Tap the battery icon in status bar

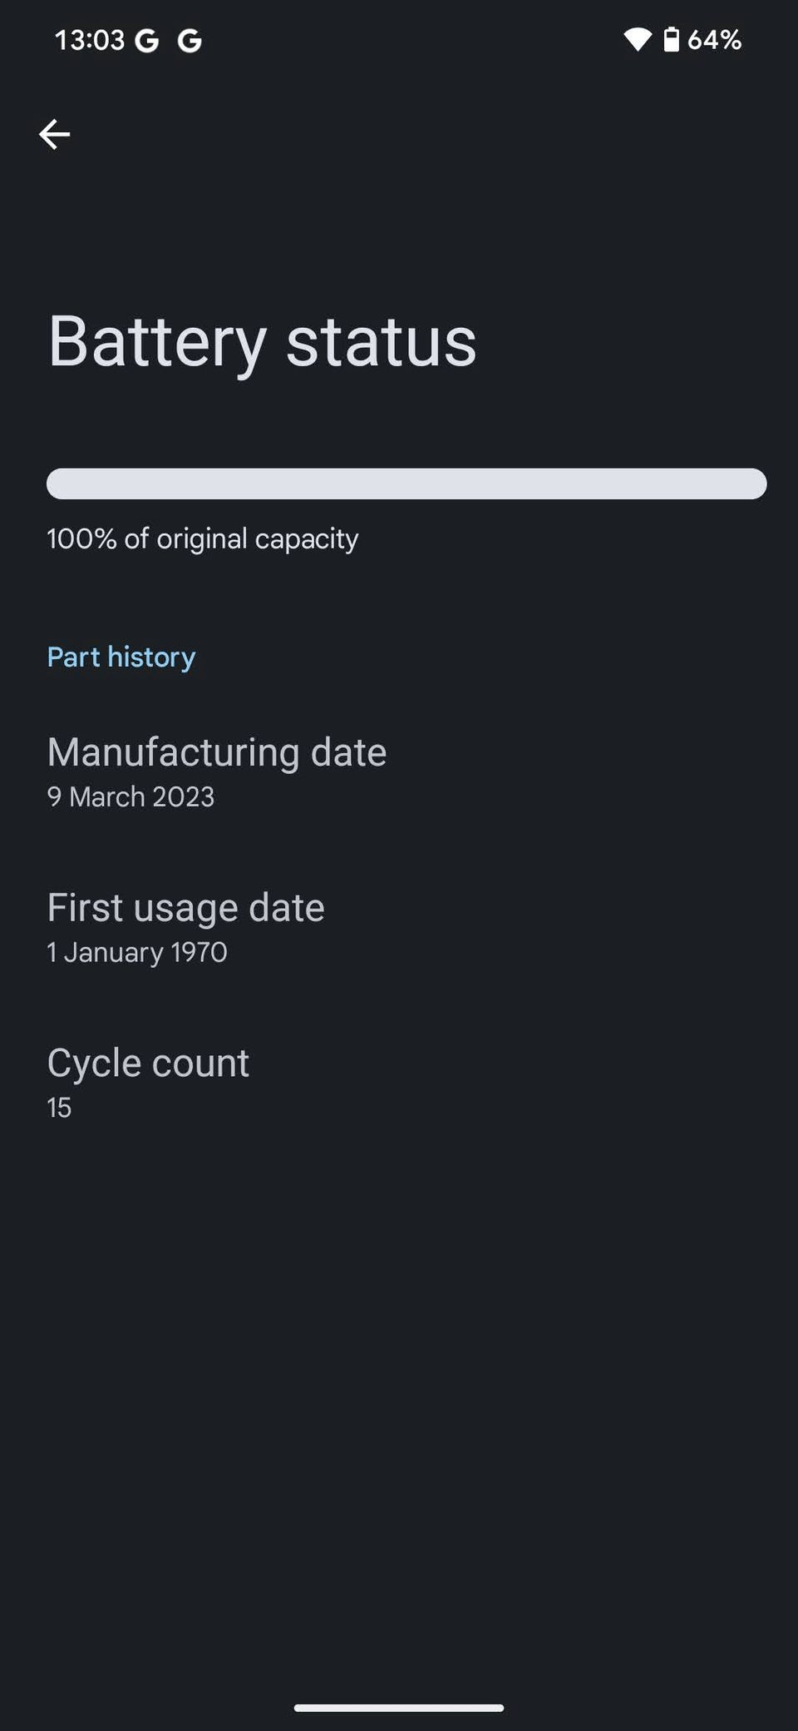(671, 39)
